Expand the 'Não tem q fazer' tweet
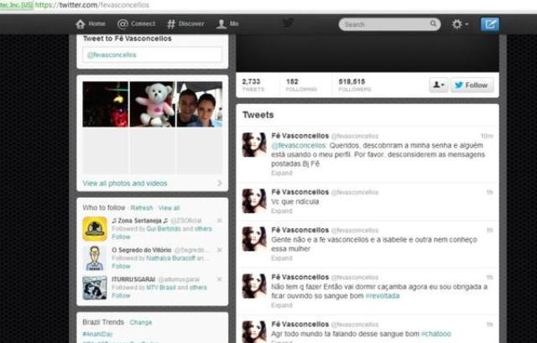 pyautogui.click(x=282, y=305)
